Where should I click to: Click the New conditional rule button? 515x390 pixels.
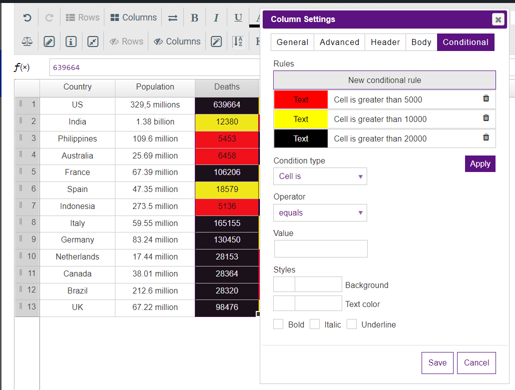click(384, 79)
